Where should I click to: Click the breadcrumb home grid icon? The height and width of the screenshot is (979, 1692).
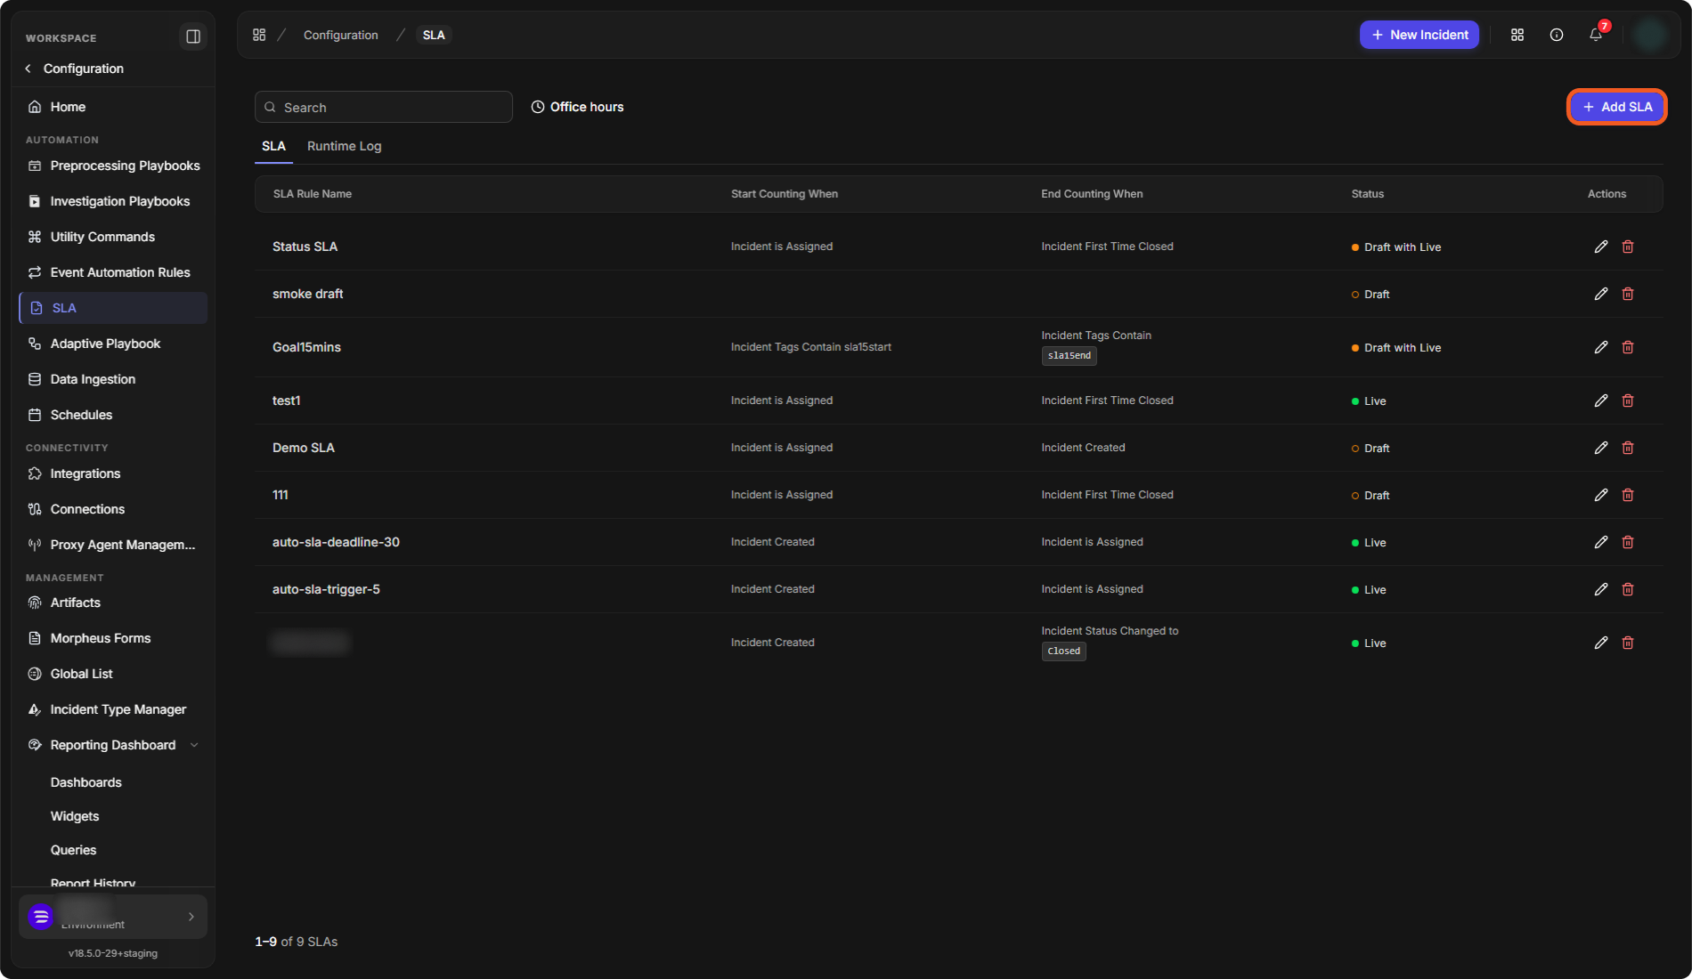[259, 35]
